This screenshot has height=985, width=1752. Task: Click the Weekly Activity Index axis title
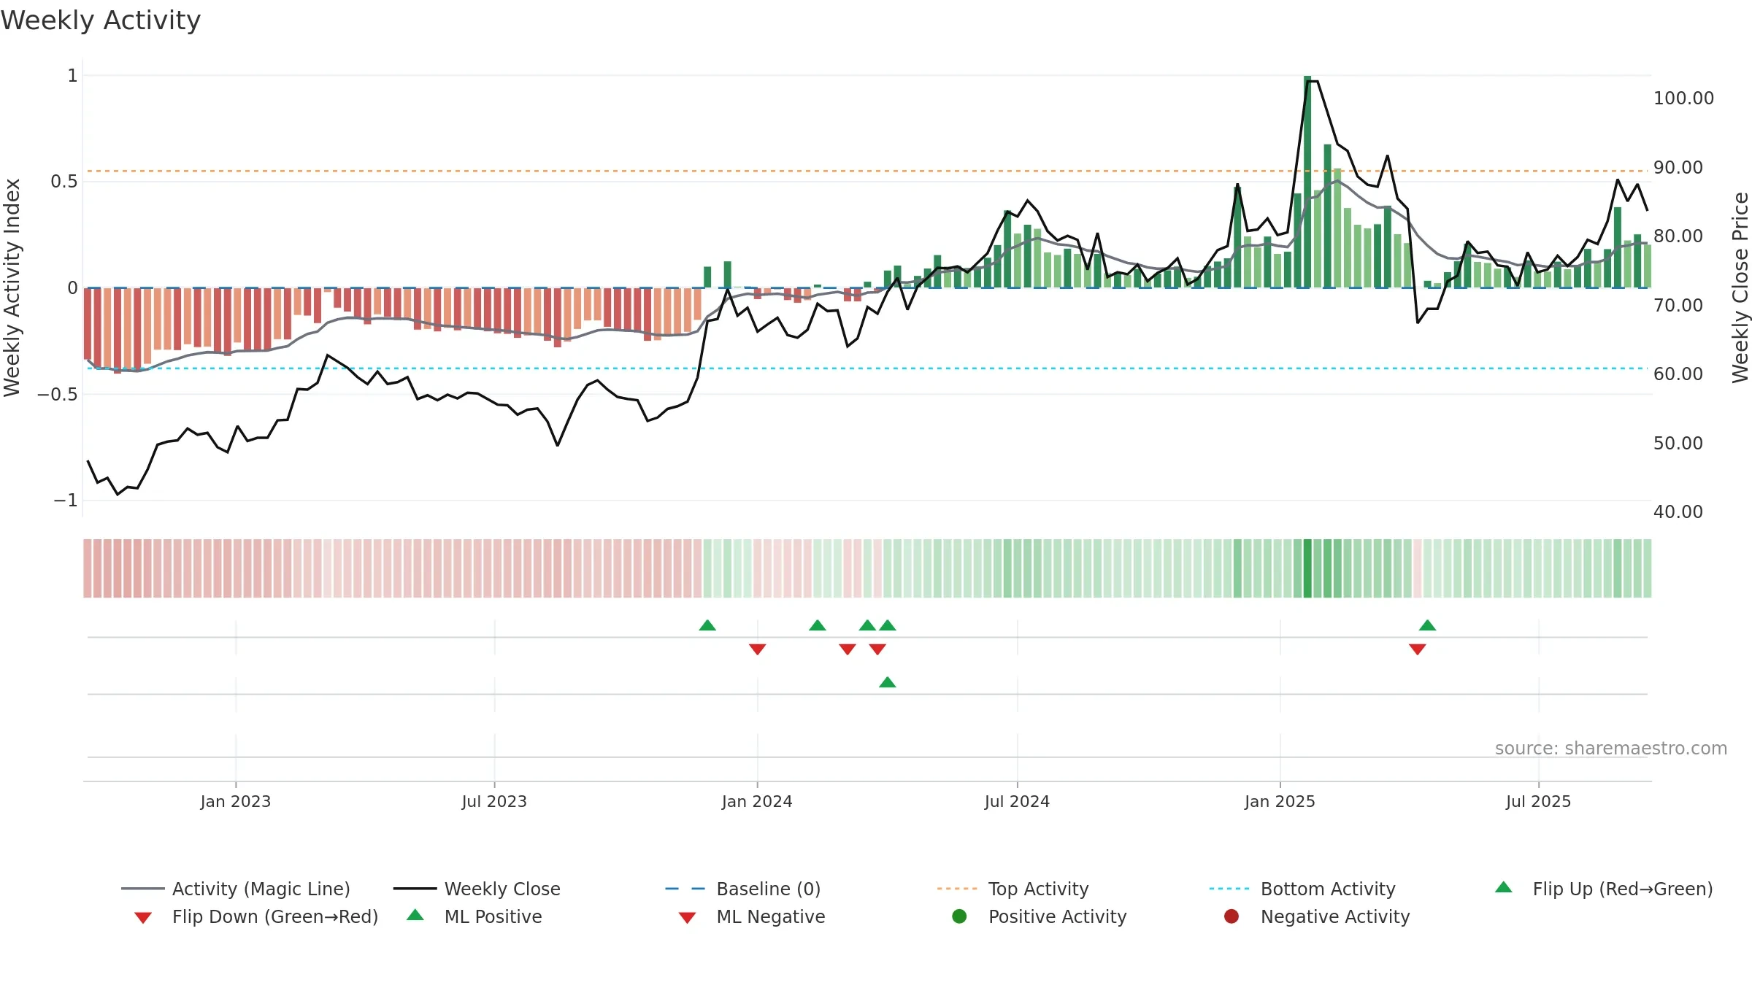(12, 287)
